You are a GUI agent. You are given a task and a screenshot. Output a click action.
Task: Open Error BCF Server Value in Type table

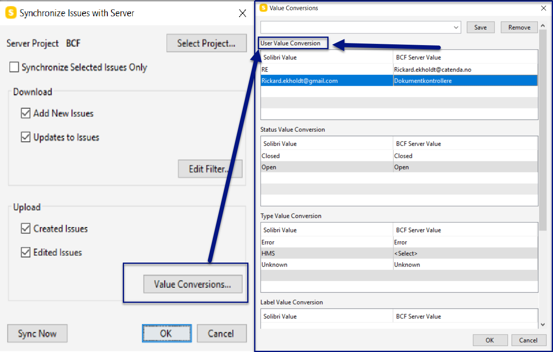tap(466, 242)
